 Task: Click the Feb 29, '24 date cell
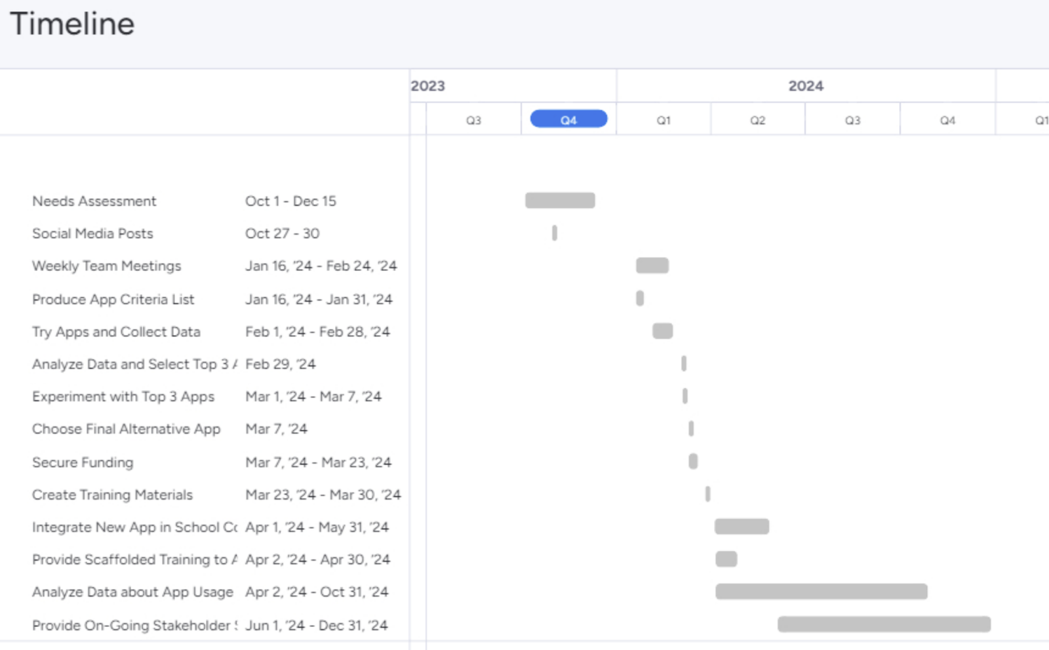[x=280, y=364]
